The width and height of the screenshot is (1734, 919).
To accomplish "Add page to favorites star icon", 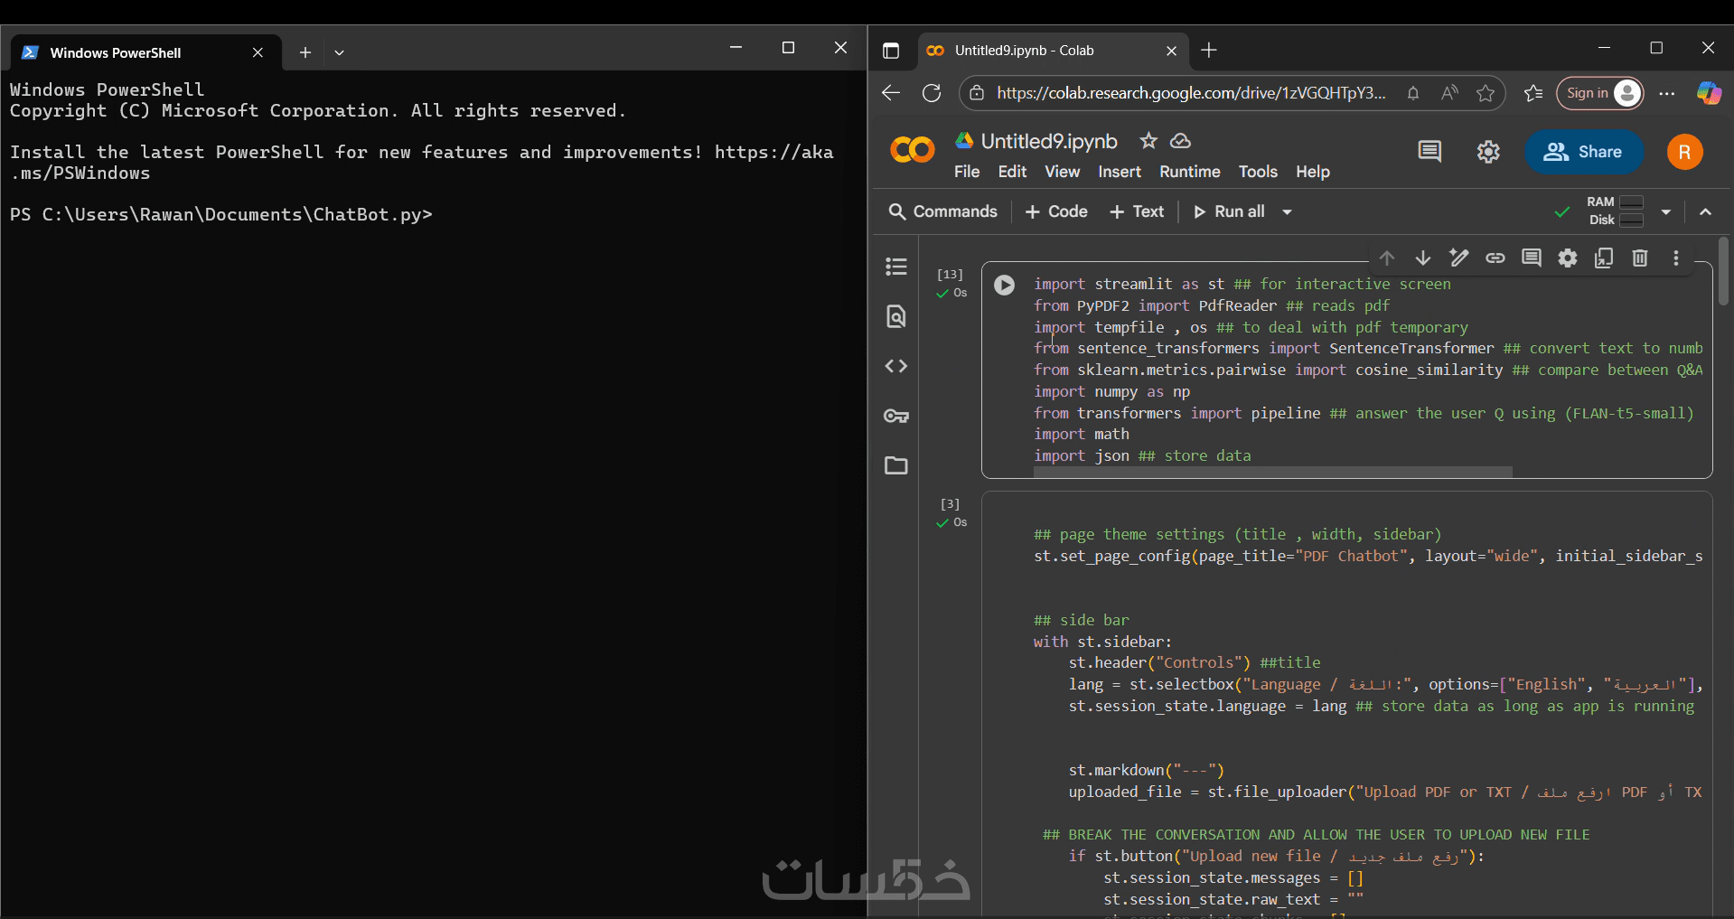I will click(1486, 93).
